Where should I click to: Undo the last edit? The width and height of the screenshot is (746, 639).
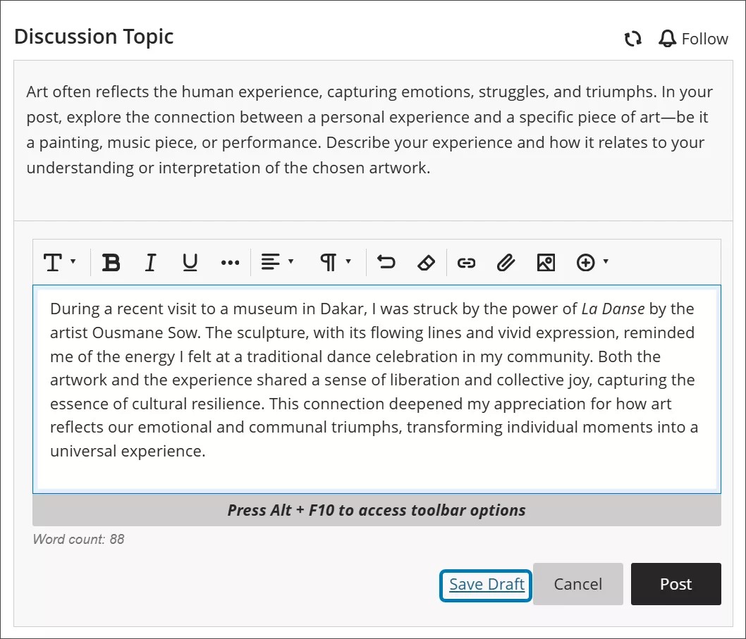click(x=386, y=262)
